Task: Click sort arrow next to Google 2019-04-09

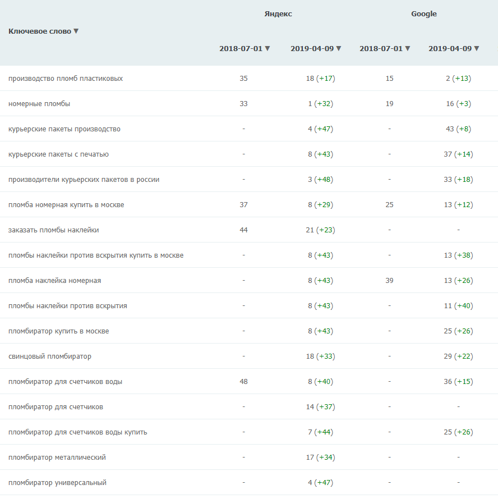Action: pyautogui.click(x=477, y=49)
